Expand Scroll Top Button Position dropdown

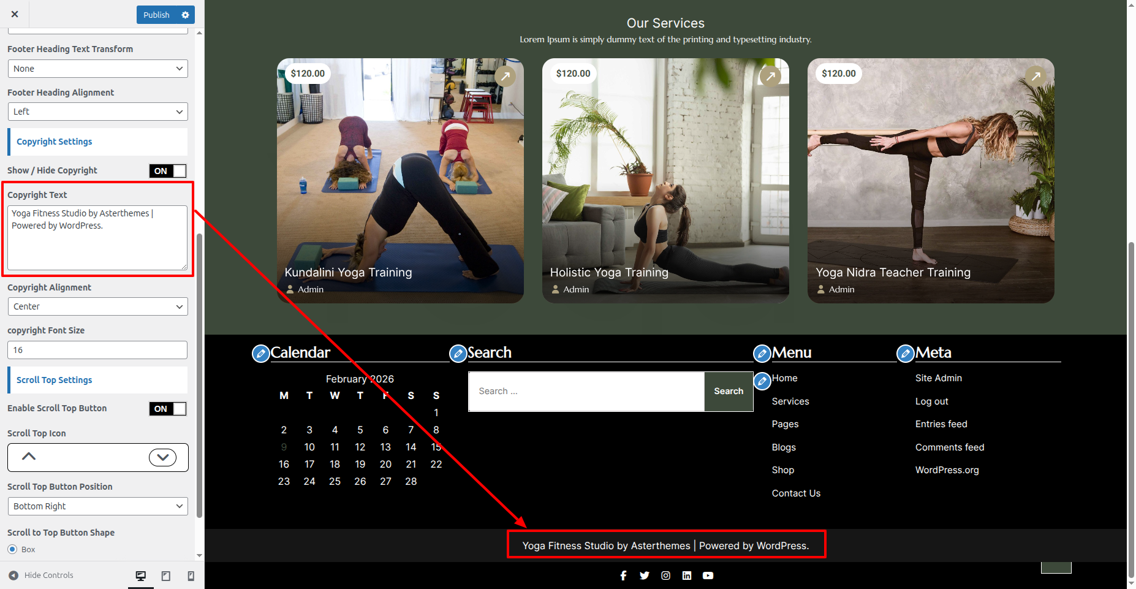click(x=97, y=506)
